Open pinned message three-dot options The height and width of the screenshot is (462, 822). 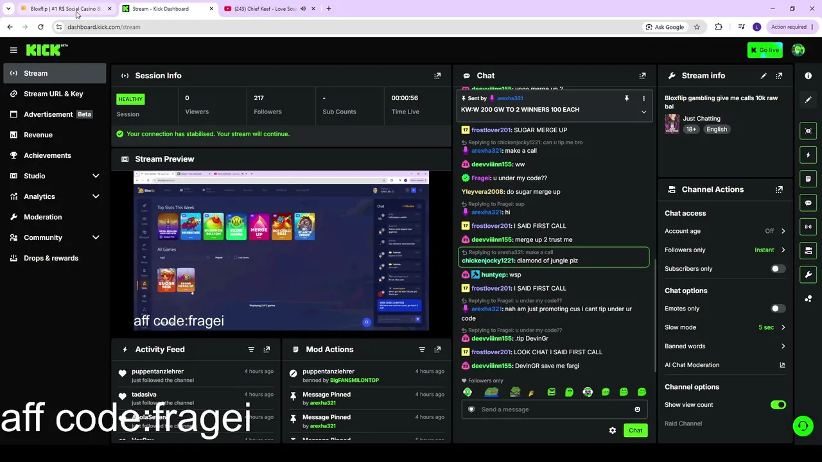pos(643,98)
